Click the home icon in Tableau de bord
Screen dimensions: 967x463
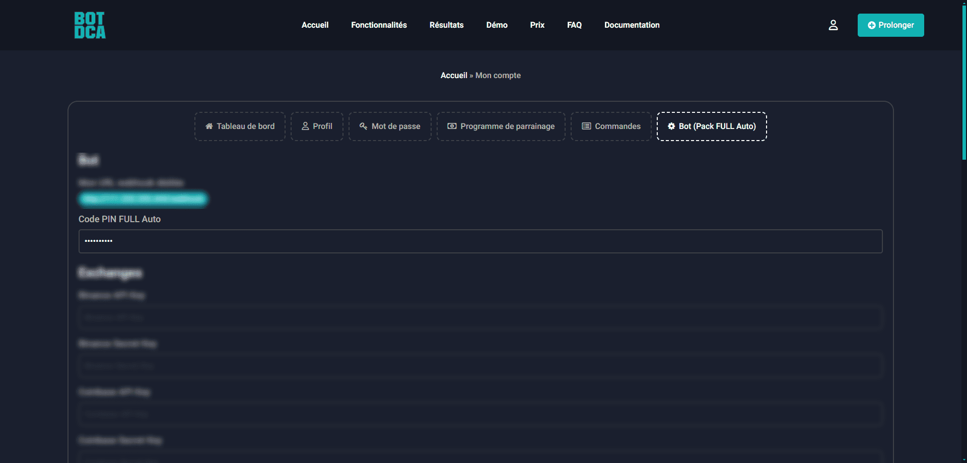pyautogui.click(x=209, y=126)
